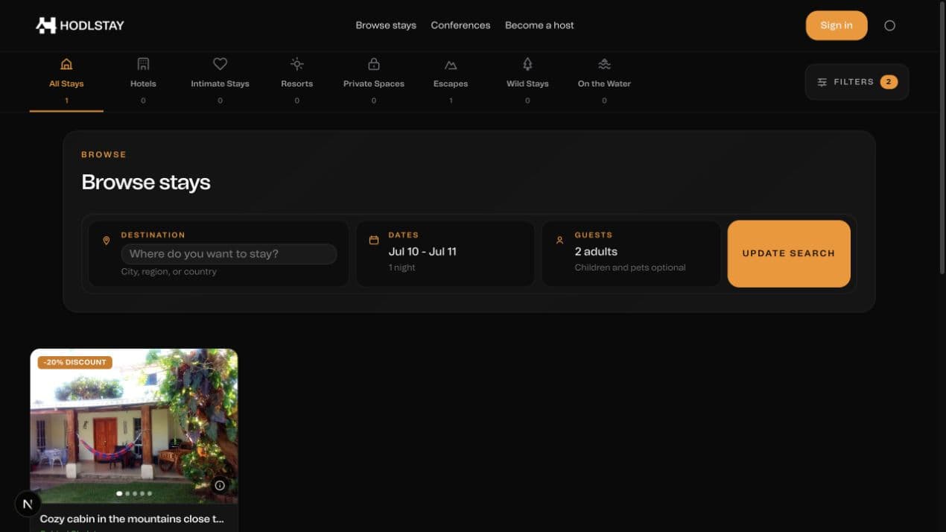Click the 'Browse stays' heading text
The height and width of the screenshot is (532, 946).
(146, 183)
